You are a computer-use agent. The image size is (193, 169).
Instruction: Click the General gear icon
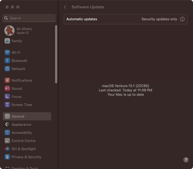tap(7, 116)
